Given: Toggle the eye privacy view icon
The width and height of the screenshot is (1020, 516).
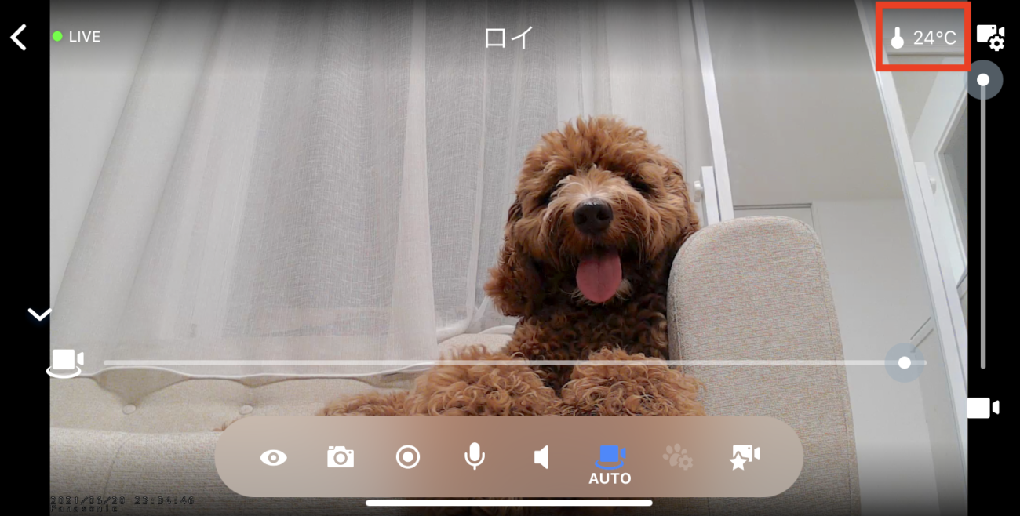Looking at the screenshot, I should [x=273, y=458].
